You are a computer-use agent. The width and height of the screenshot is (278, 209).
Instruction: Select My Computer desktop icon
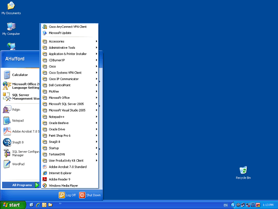11,29
